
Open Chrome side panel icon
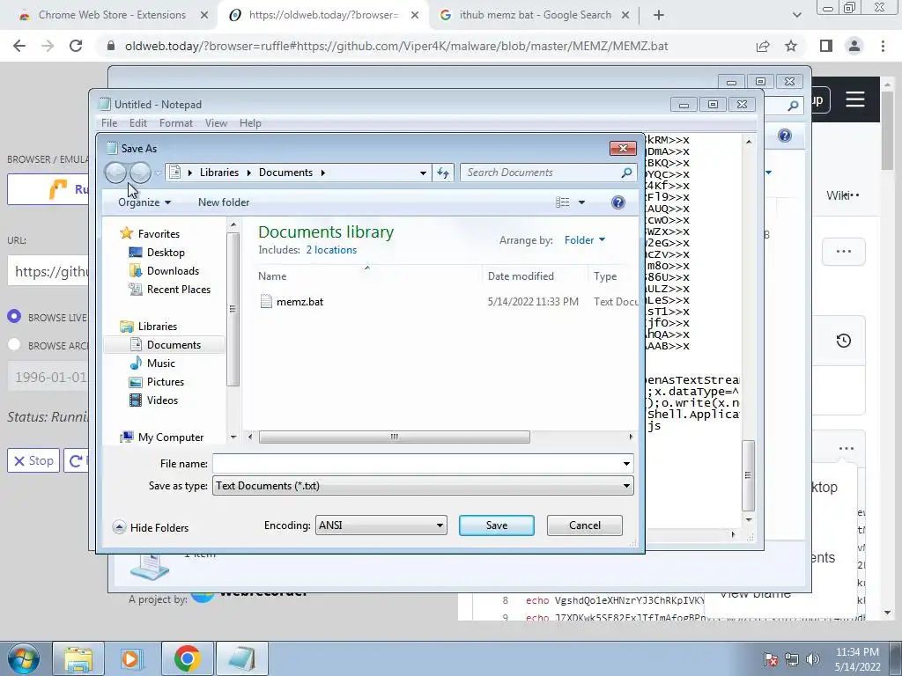point(825,46)
